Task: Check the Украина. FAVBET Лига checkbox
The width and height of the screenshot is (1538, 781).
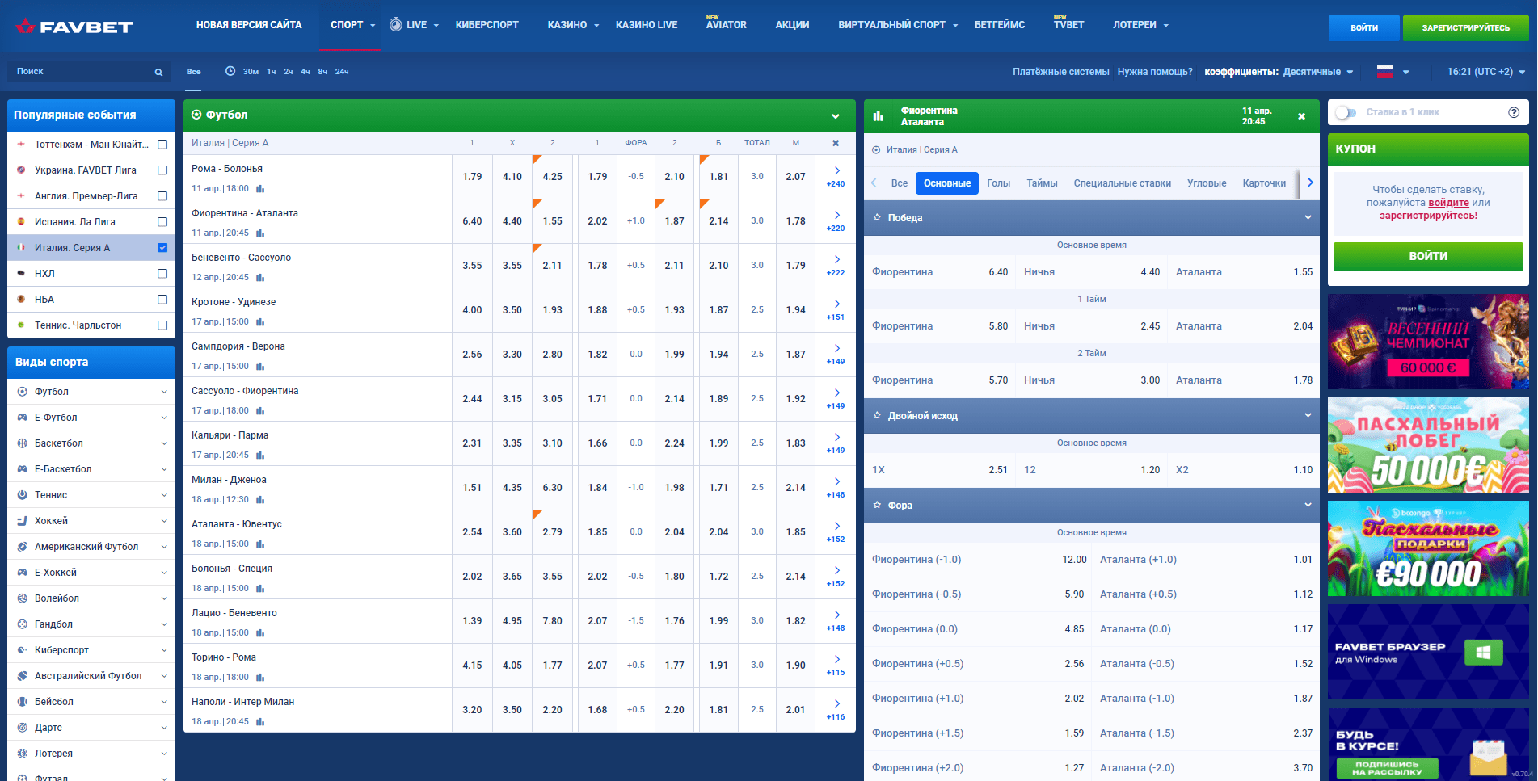Action: pyautogui.click(x=162, y=170)
